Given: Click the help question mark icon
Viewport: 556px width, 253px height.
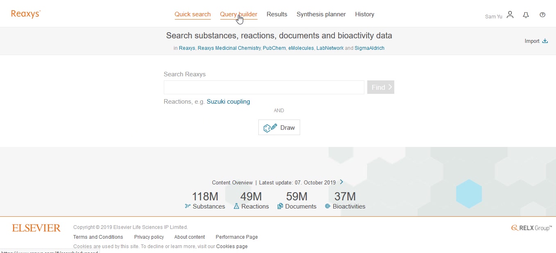Looking at the screenshot, I should coord(542,15).
